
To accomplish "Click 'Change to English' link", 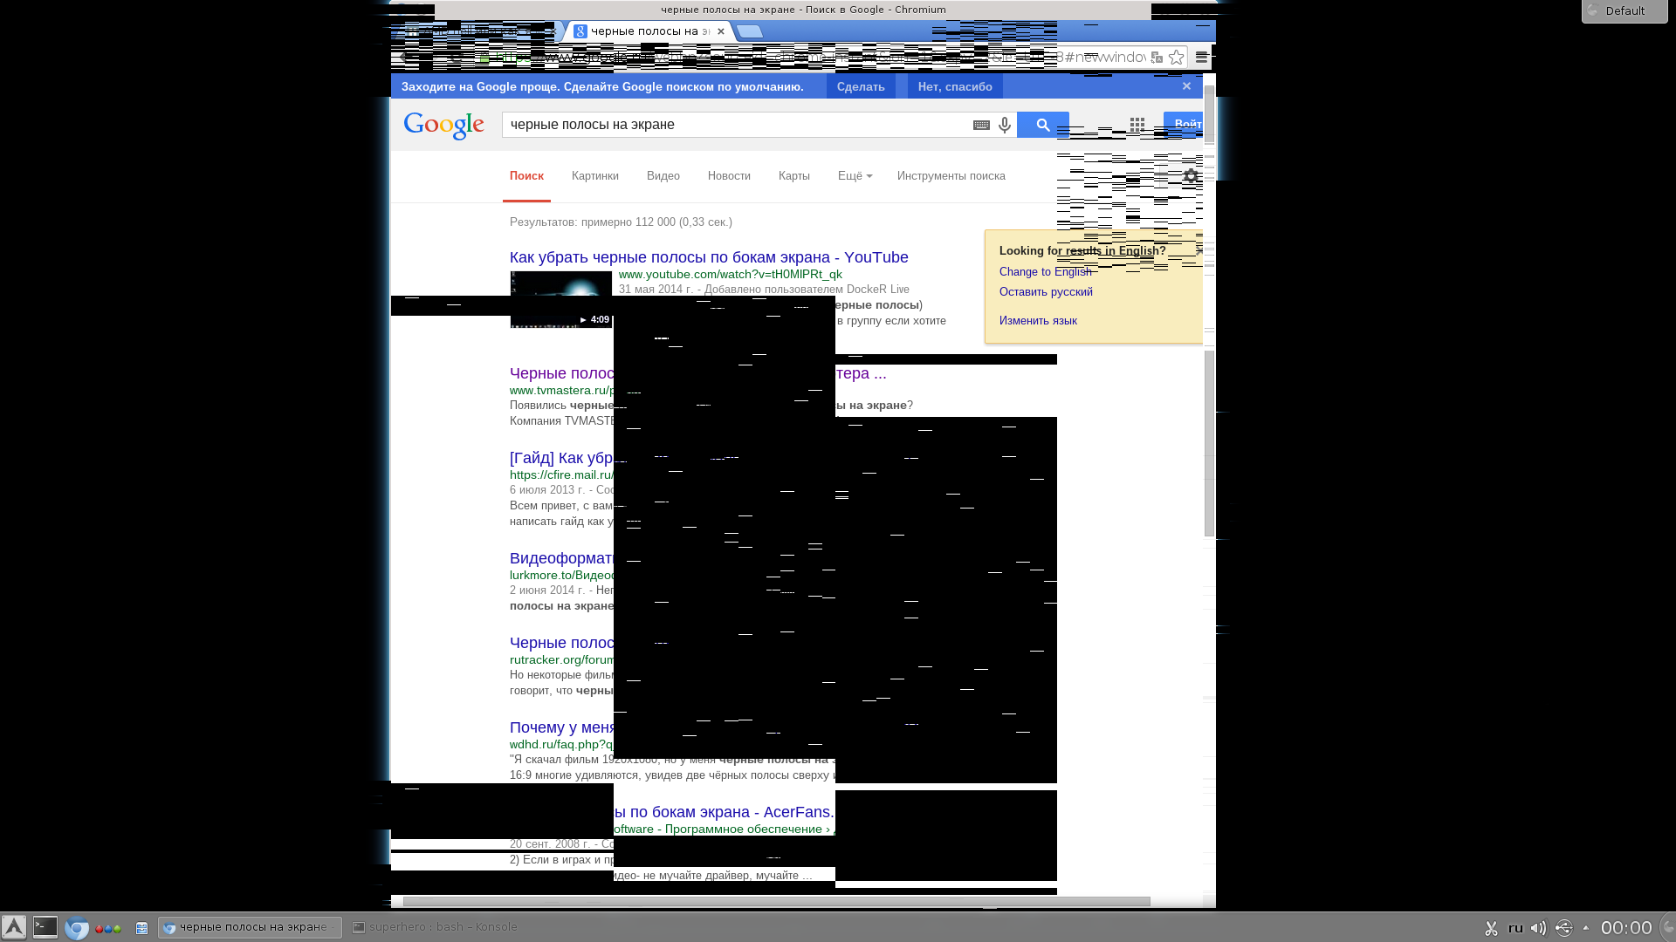I will 1045,272.
